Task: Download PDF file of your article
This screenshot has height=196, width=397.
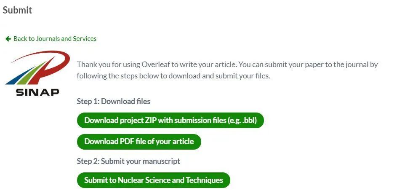Action: click(139, 141)
